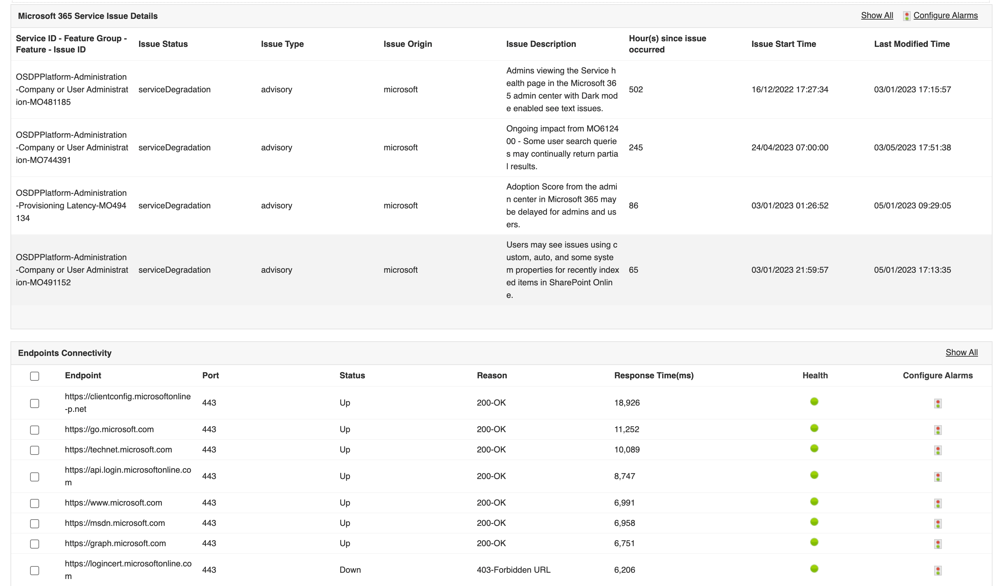1003x586 pixels.
Task: Tick the select-all checkbox in Endpoints header
Action: click(x=35, y=376)
